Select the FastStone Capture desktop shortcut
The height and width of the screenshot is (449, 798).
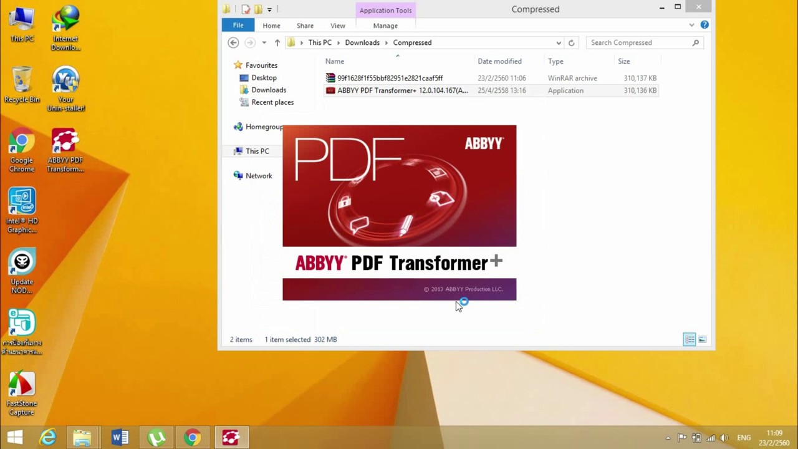pos(22,393)
